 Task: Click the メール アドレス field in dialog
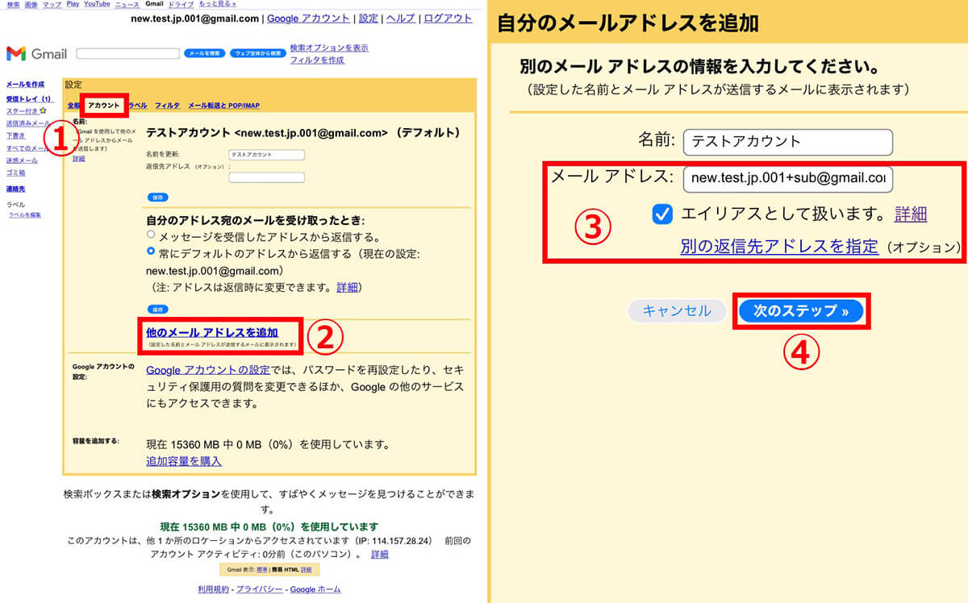(x=788, y=179)
